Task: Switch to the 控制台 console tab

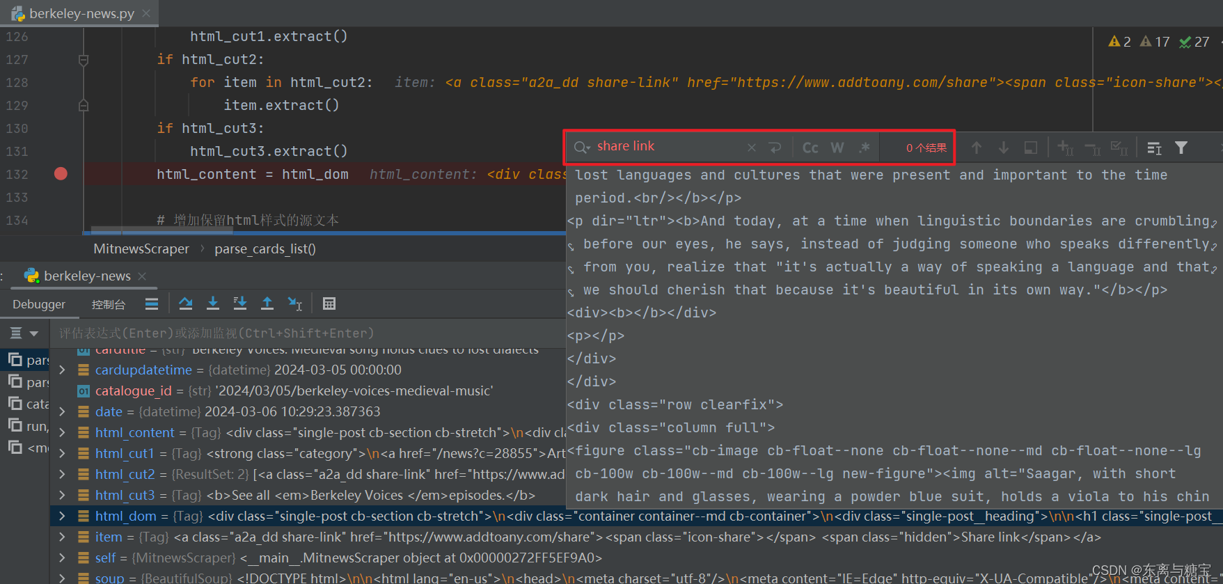Action: [109, 304]
